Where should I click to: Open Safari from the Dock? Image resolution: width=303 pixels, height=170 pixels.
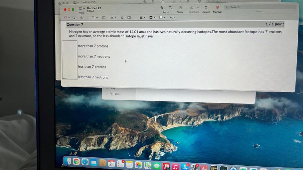[85, 162]
